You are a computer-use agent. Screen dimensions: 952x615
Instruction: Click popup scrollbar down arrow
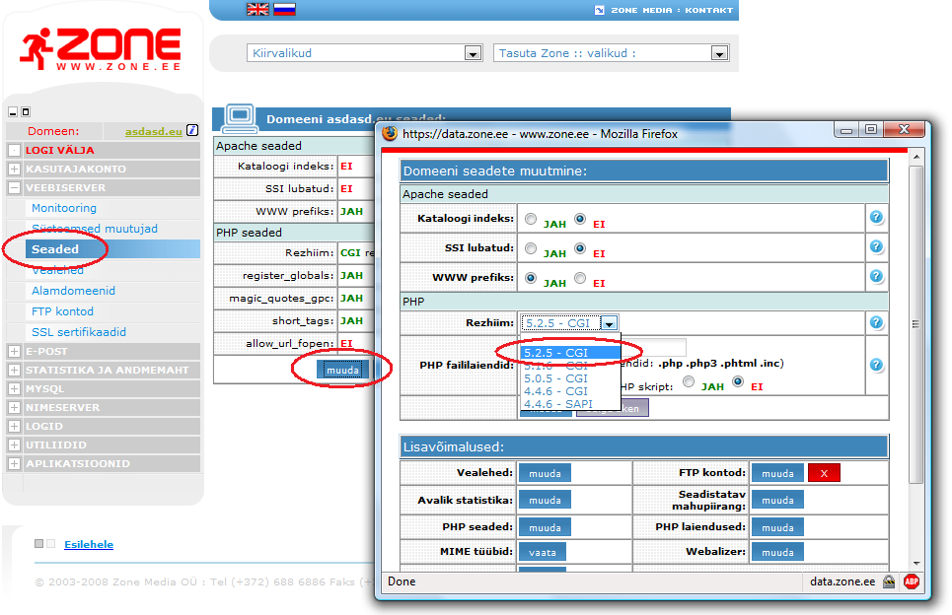pos(916,564)
